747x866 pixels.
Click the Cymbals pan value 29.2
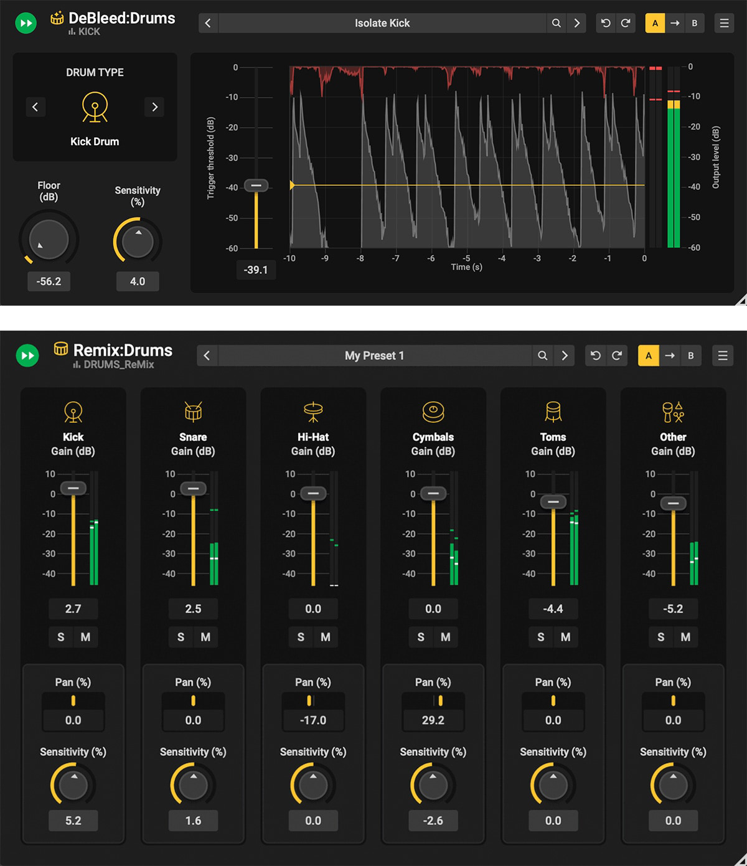coord(433,720)
